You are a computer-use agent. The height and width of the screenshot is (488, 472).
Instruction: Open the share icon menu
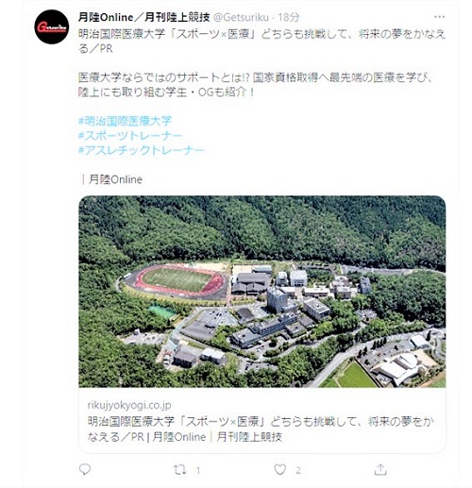(x=380, y=469)
